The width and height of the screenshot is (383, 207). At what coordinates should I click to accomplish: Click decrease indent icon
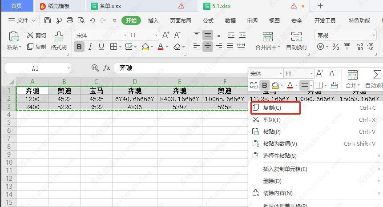231,35
